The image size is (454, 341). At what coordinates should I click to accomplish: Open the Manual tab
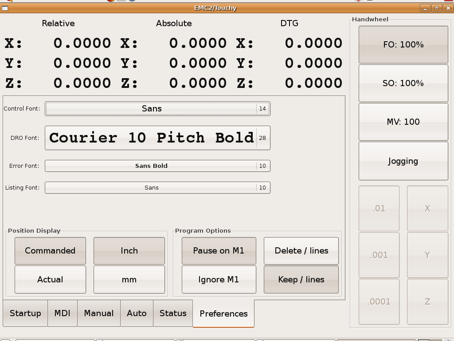coord(99,313)
